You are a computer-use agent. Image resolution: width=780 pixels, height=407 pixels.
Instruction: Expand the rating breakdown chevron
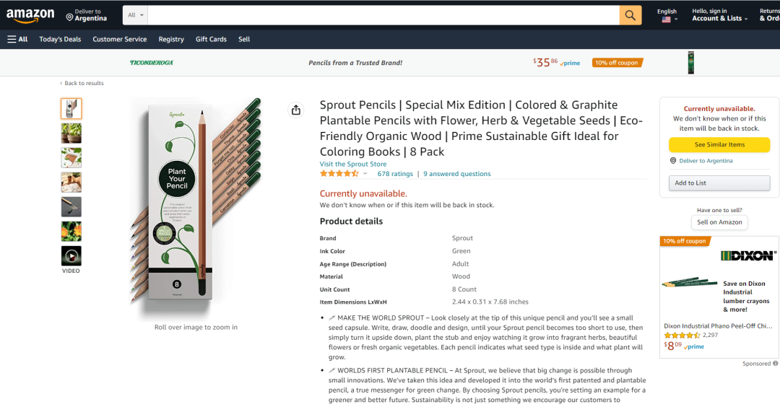click(365, 174)
